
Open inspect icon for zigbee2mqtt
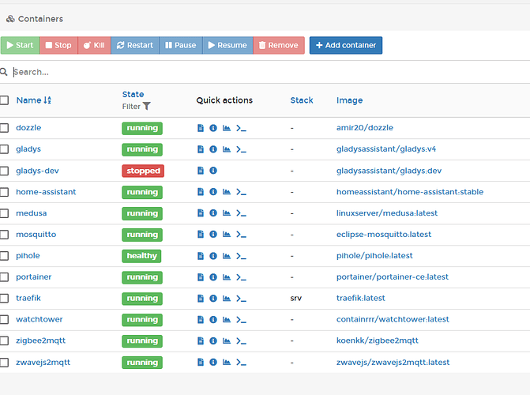pyautogui.click(x=213, y=341)
